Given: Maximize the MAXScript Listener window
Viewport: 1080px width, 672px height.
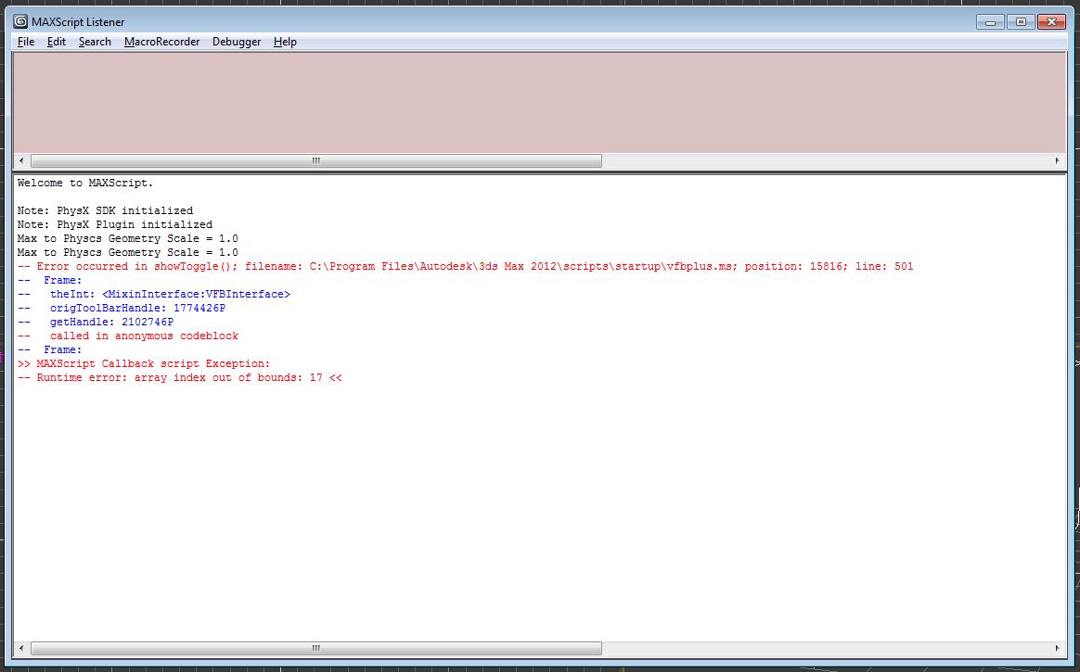Looking at the screenshot, I should 1021,21.
